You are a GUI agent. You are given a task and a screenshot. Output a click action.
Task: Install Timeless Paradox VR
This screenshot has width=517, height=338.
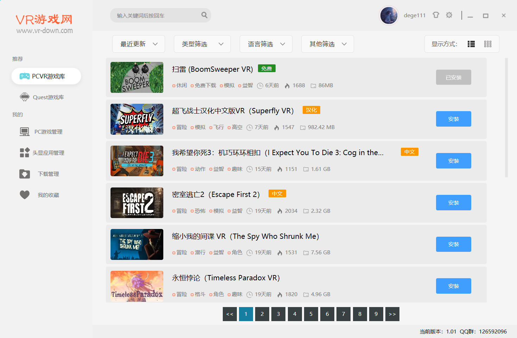pyautogui.click(x=454, y=286)
